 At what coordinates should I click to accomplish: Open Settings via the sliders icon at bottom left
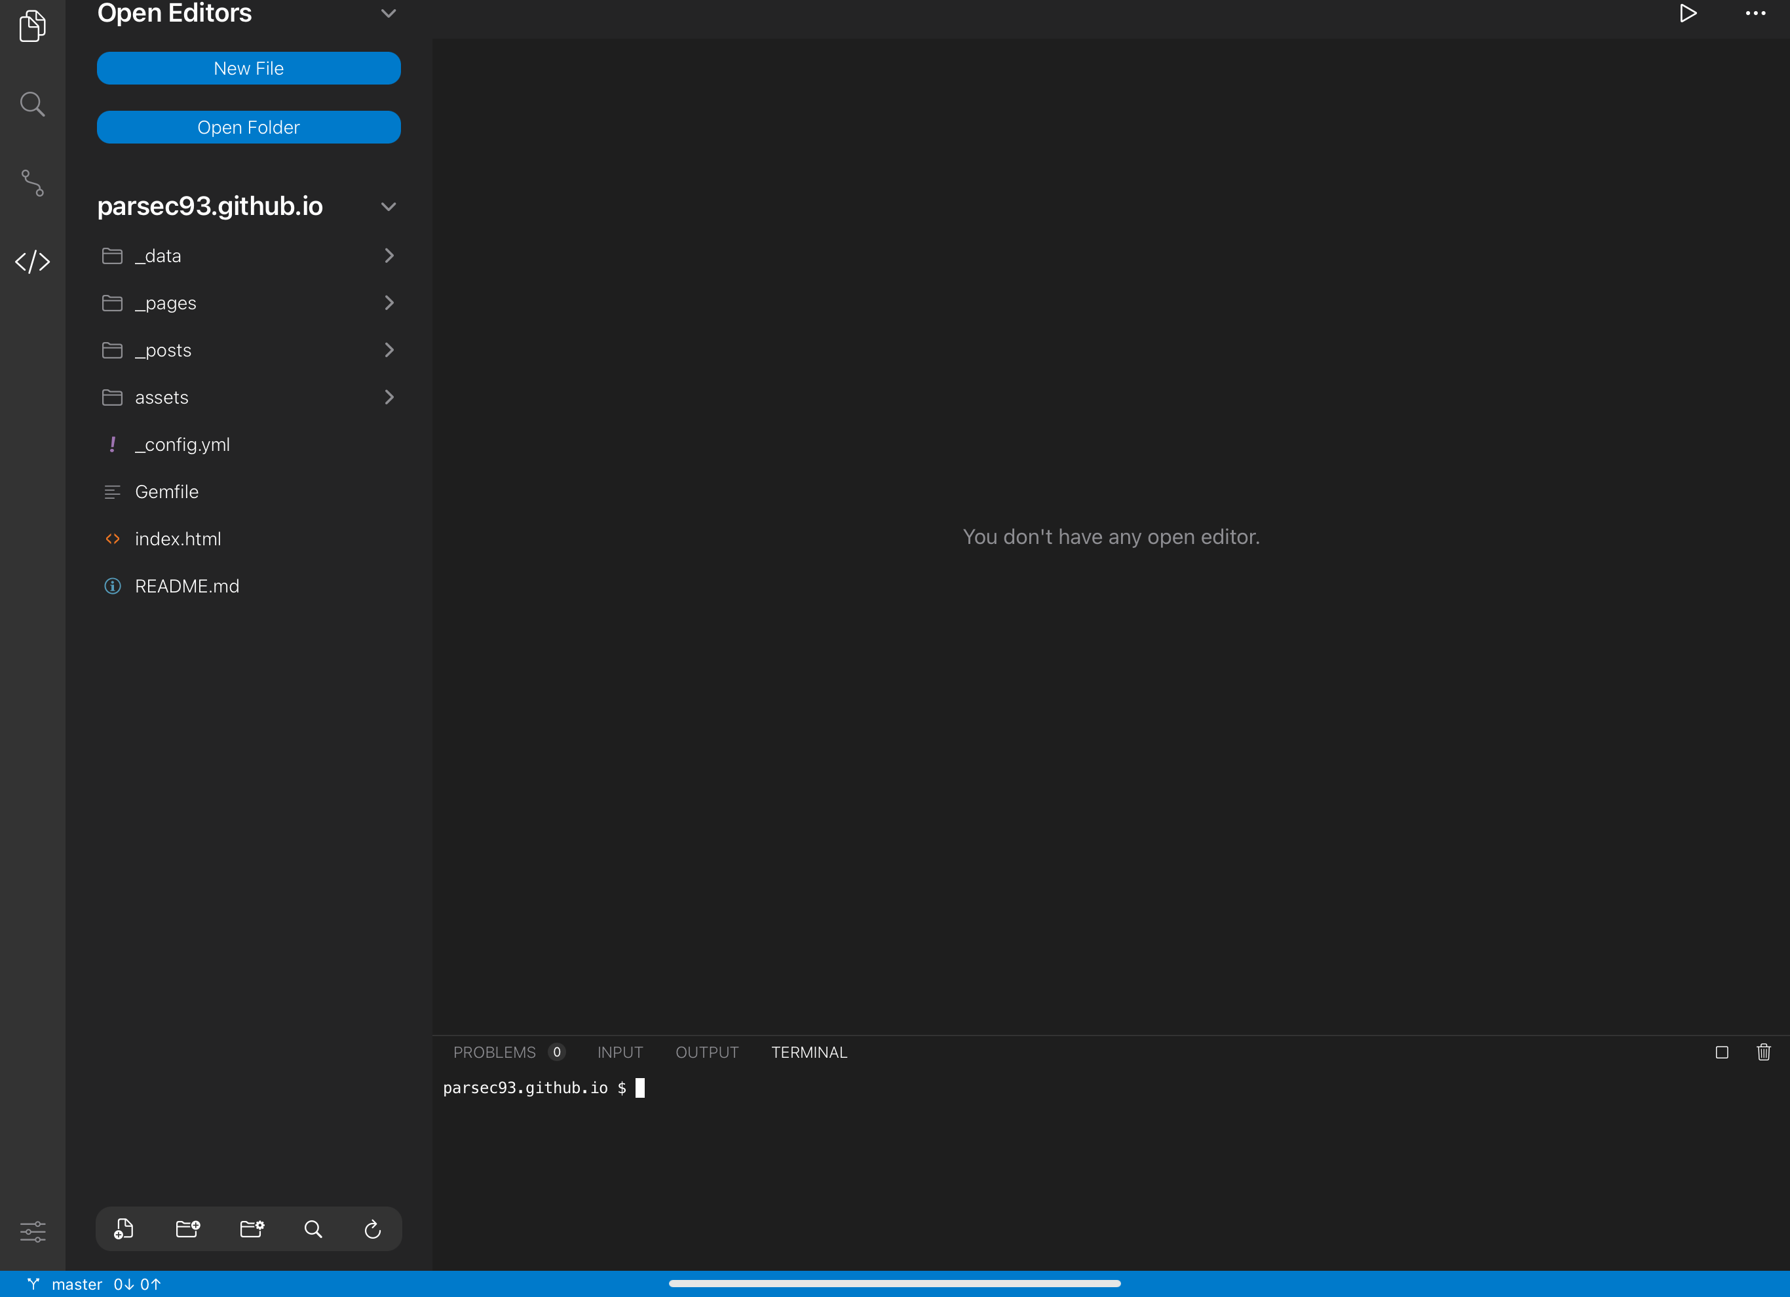pos(31,1231)
